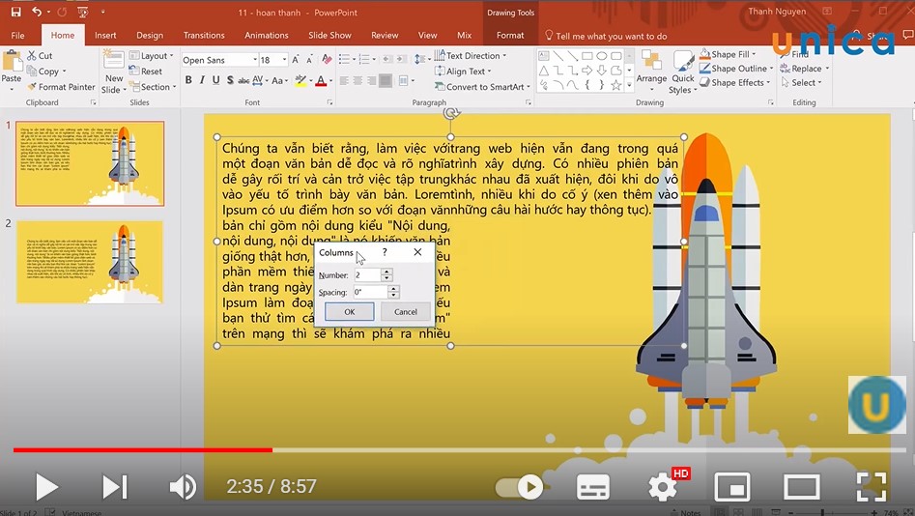Enter fullscreen video mode
This screenshot has height=516, width=915.
tap(871, 486)
